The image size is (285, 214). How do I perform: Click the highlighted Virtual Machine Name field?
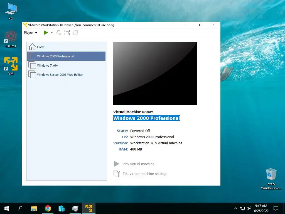[146, 118]
